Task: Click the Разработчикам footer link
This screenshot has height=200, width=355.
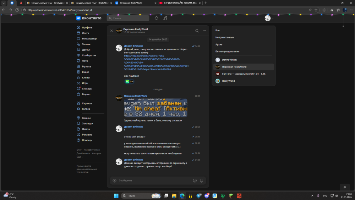Action: (92, 150)
